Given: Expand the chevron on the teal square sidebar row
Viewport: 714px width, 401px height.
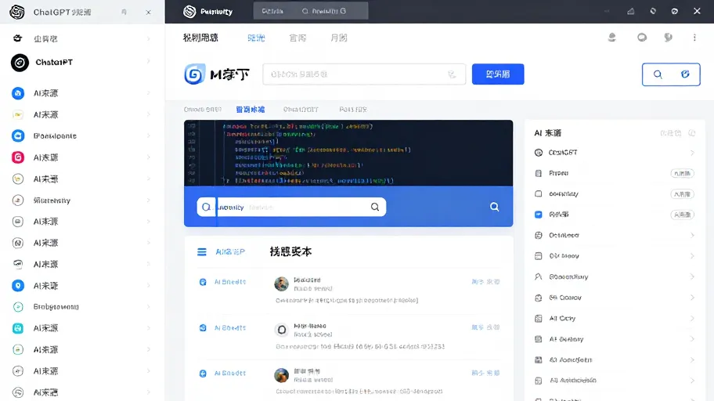Looking at the screenshot, I should click(x=149, y=328).
